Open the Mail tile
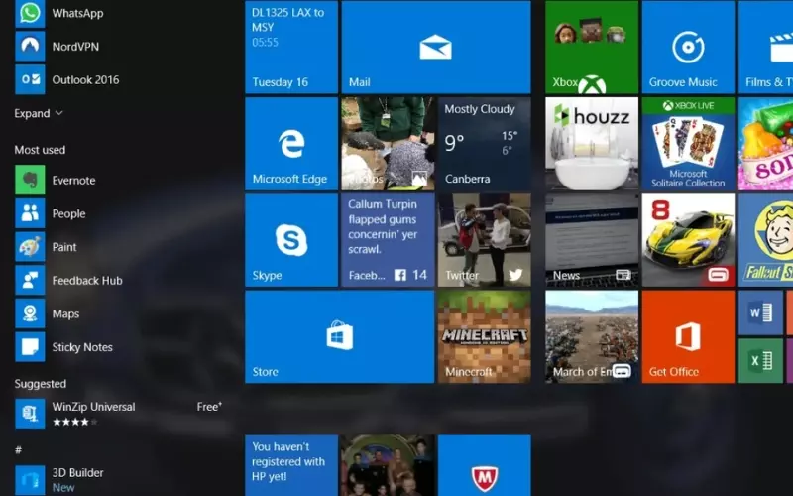 click(x=436, y=47)
